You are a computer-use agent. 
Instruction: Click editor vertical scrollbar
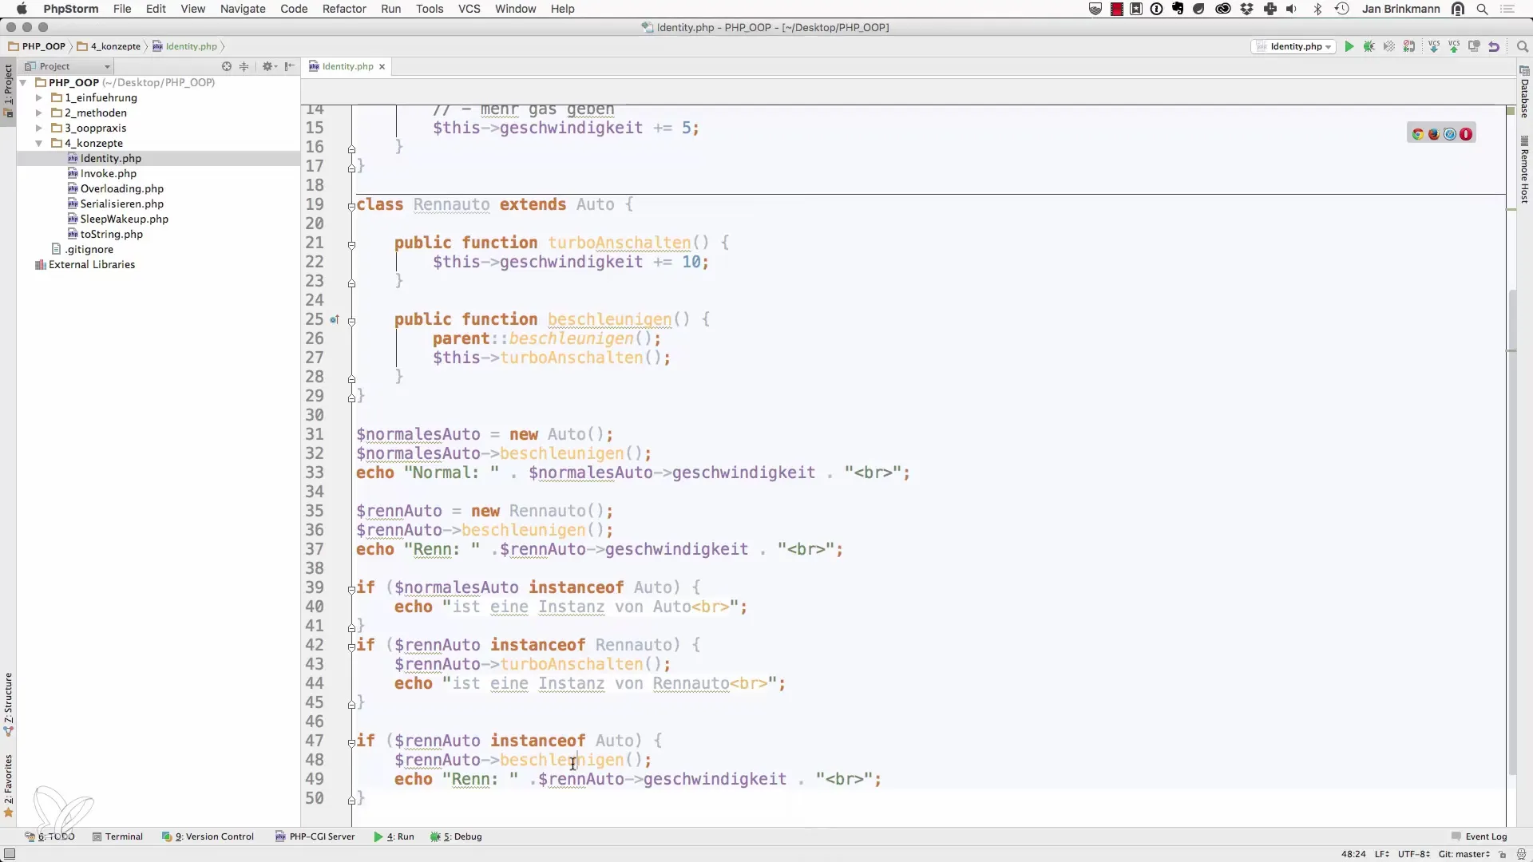coord(1511,532)
